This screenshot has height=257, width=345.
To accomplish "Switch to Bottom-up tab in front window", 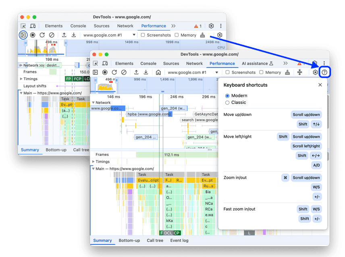I will point(129,240).
